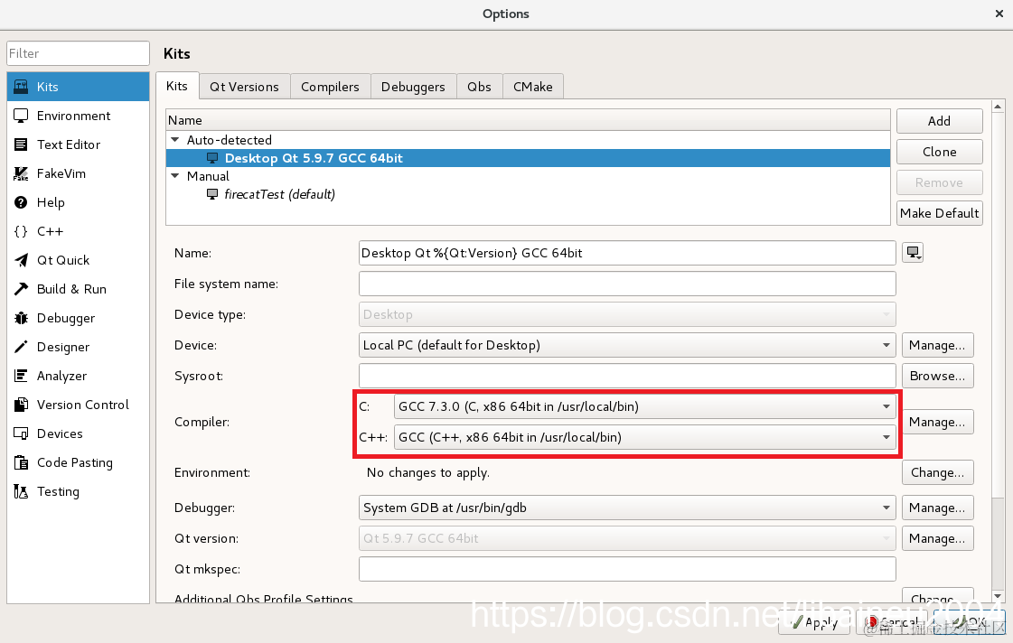Open the C compiler GCC 7.3.0 dropdown
The height and width of the screenshot is (643, 1013).
(644, 406)
